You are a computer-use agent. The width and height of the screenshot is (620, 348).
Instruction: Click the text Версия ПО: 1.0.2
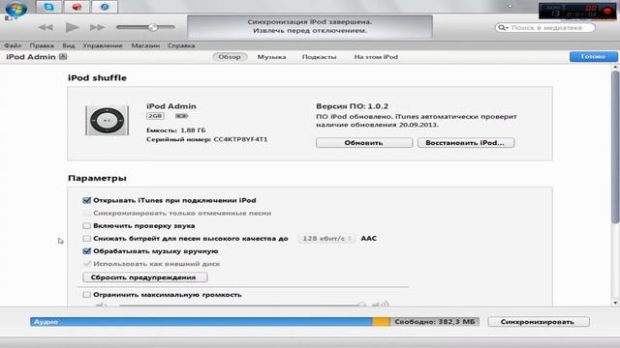352,106
